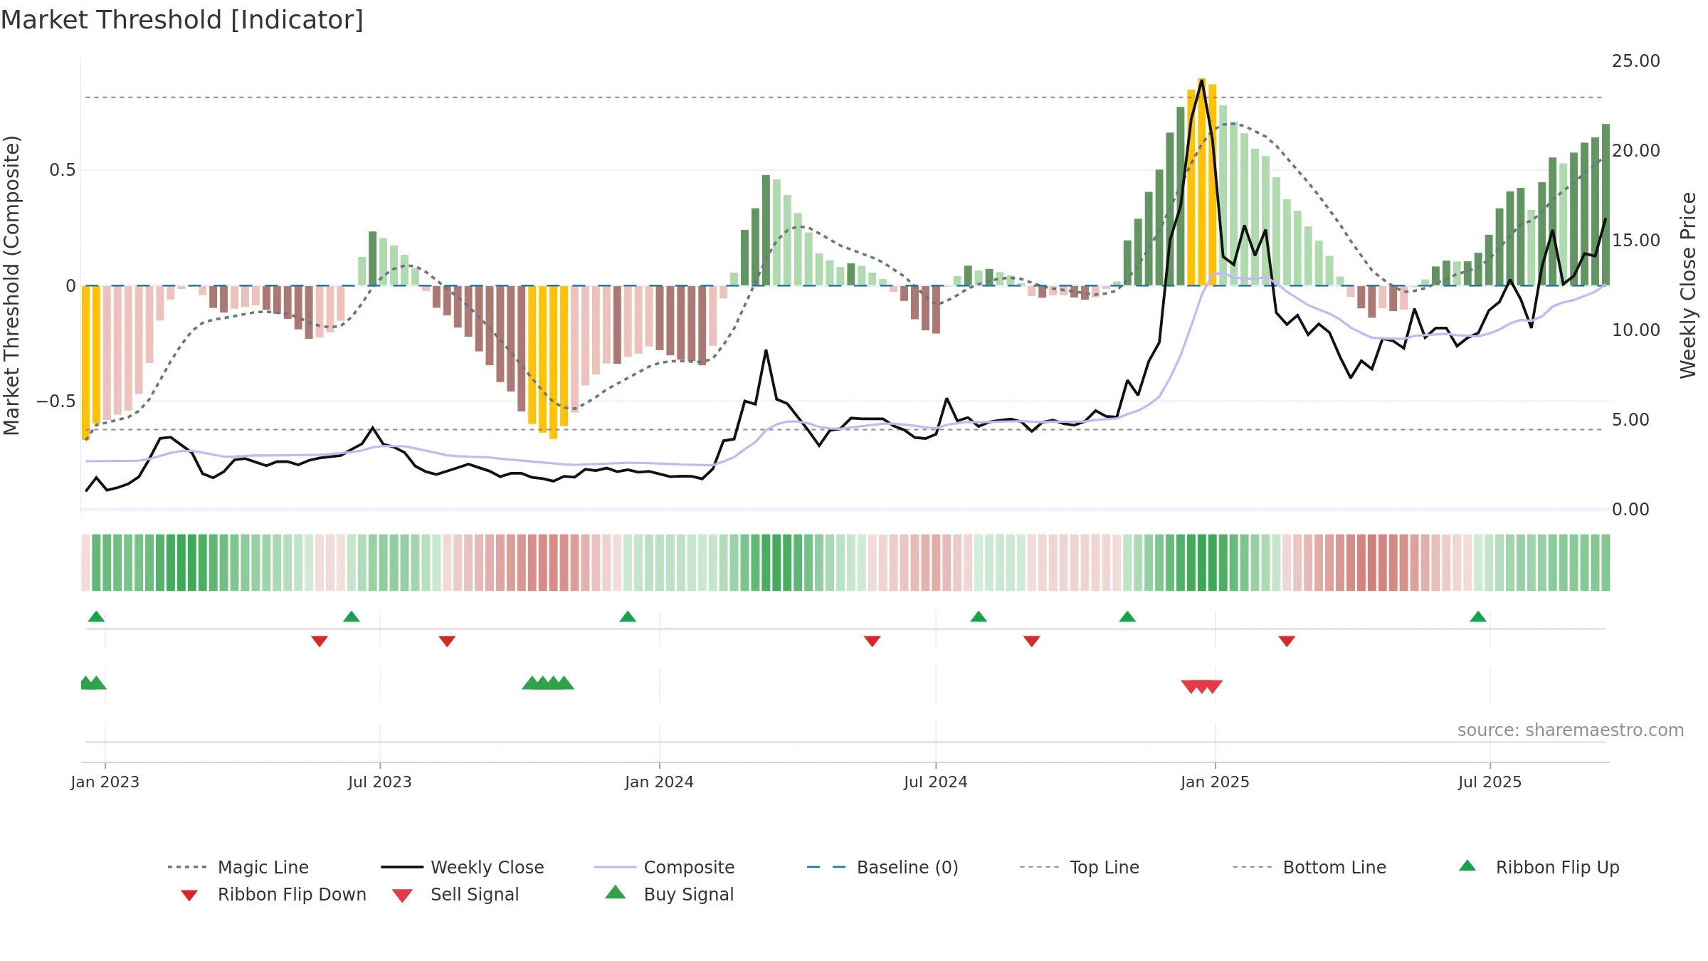Click the yellow bar at the far left of the chart

click(85, 363)
